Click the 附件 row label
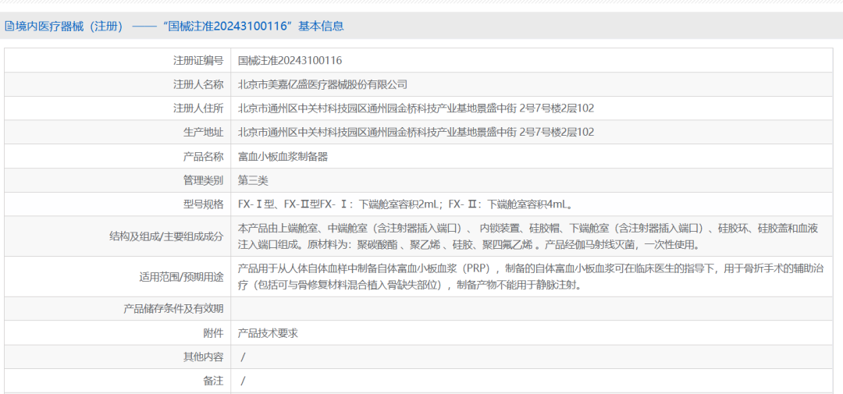843x394 pixels. tap(213, 333)
